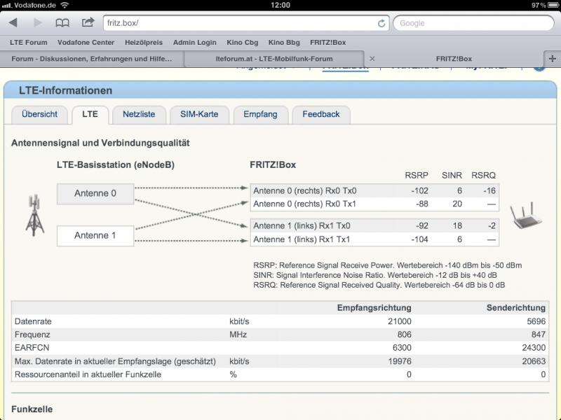Tap the Antennensignal und Verbindungsqualität heading
Image resolution: width=561 pixels, height=420 pixels.
point(100,143)
